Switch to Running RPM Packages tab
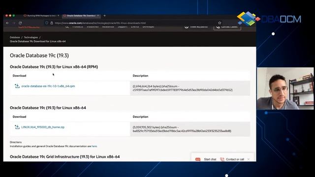Image resolution: width=315 pixels, height=177 pixels. (x=41, y=16)
